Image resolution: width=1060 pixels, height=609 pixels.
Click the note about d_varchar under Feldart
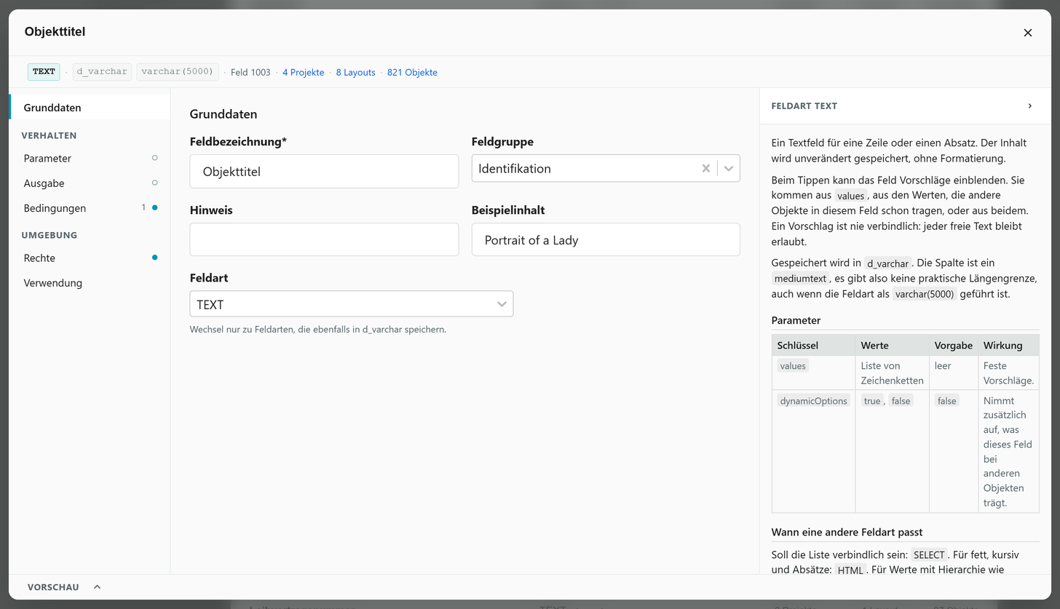(x=318, y=330)
